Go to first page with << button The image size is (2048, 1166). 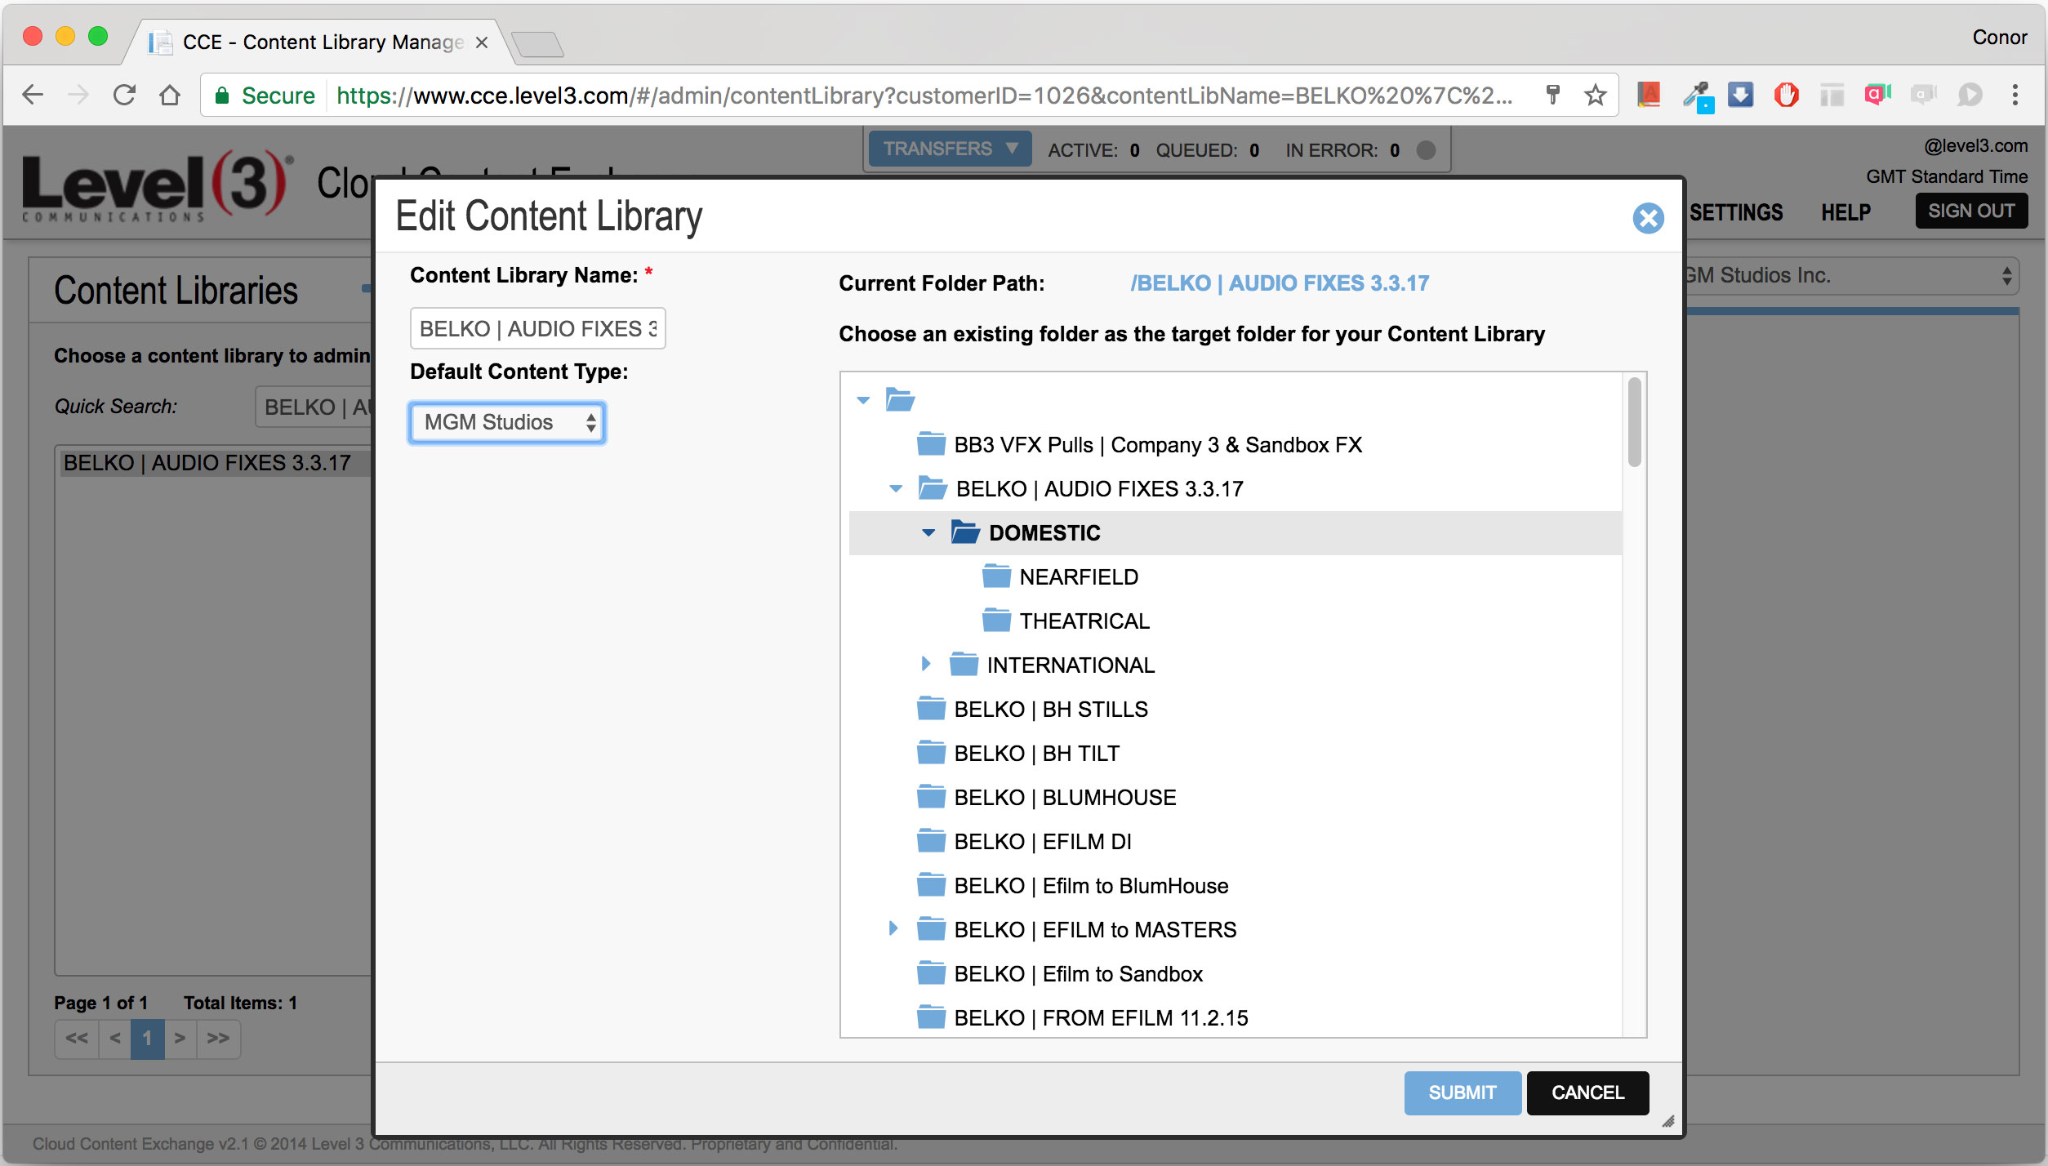pyautogui.click(x=77, y=1038)
